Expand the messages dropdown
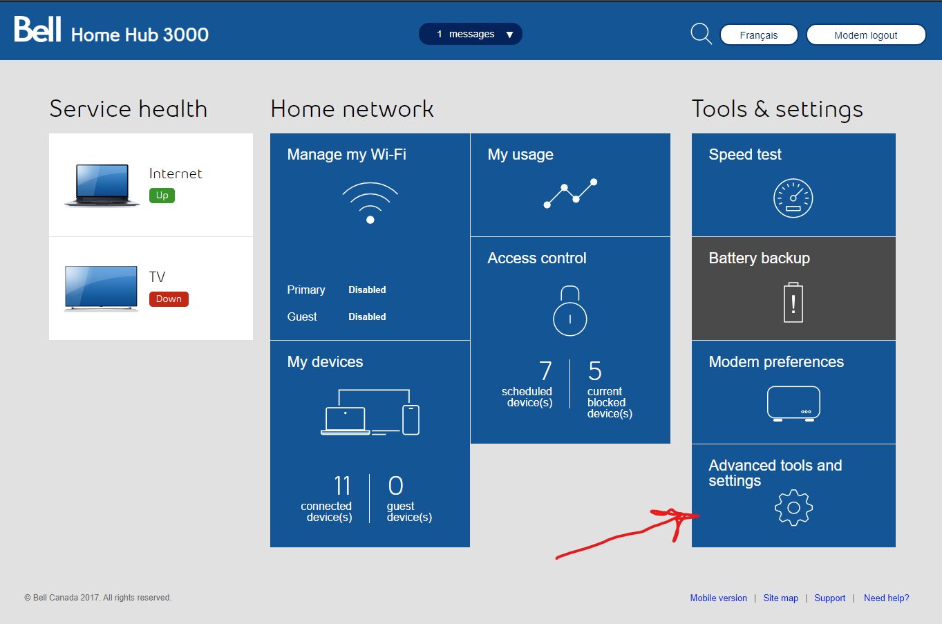 [470, 34]
